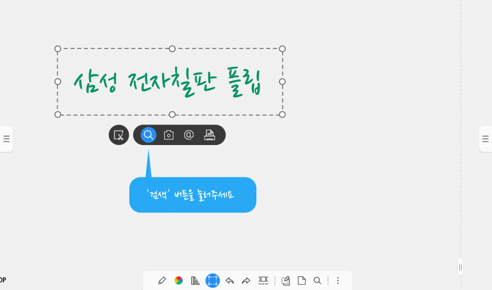Click the blue search magnifier button
The height and width of the screenshot is (290, 492).
pyautogui.click(x=148, y=135)
